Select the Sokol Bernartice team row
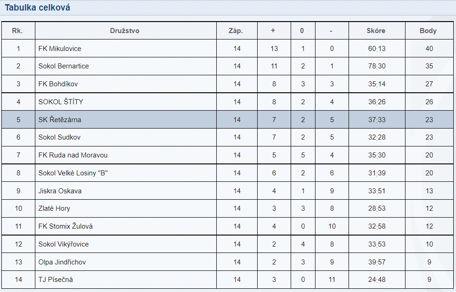 (227, 66)
